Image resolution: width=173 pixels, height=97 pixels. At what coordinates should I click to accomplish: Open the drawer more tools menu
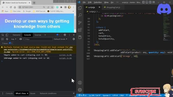click(x=3, y=93)
